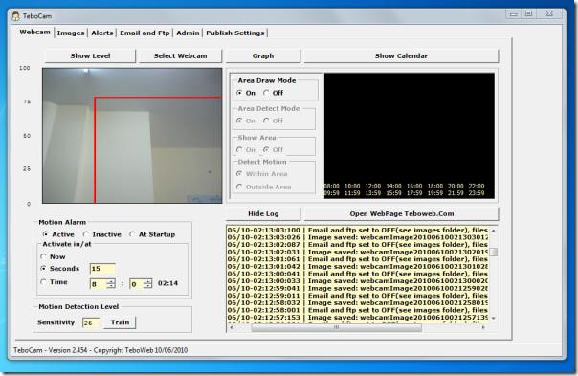Screen dimensions: 578x376
Task: Open the Email and Ftp tab
Action: (x=144, y=33)
